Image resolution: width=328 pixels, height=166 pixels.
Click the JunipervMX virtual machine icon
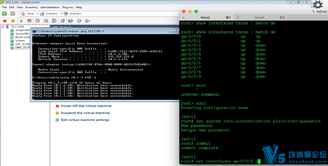click(x=12, y=30)
